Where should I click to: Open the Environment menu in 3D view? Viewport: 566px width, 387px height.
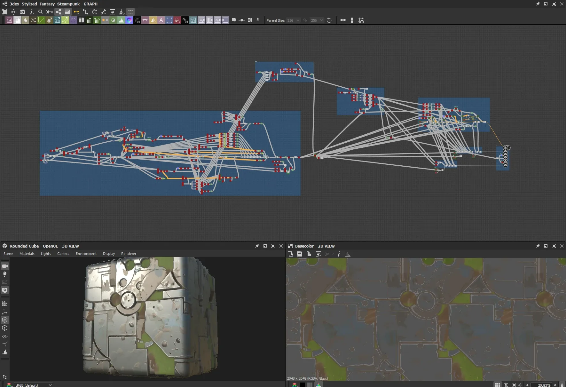point(86,254)
